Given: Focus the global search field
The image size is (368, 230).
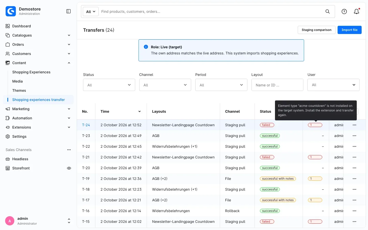Looking at the screenshot, I should tap(212, 11).
